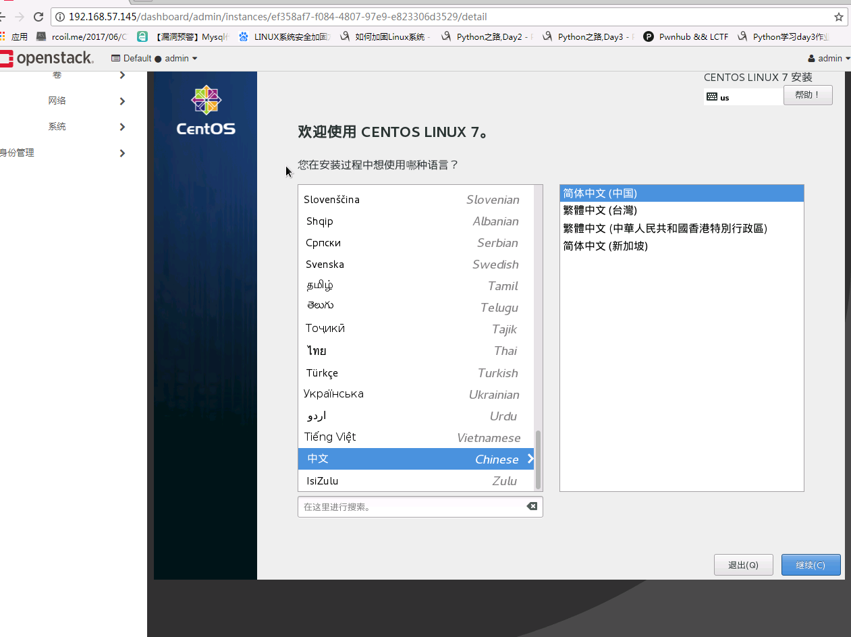Open the 应用 apps shortcut in the bookmarks bar
The height and width of the screenshot is (637, 851).
(x=14, y=37)
